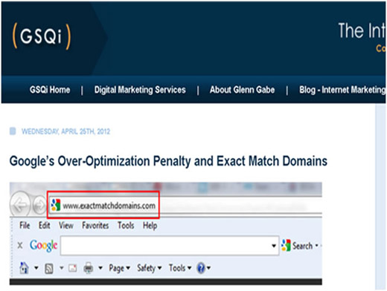
Task: Open the Favorites menu
Action: pos(95,226)
